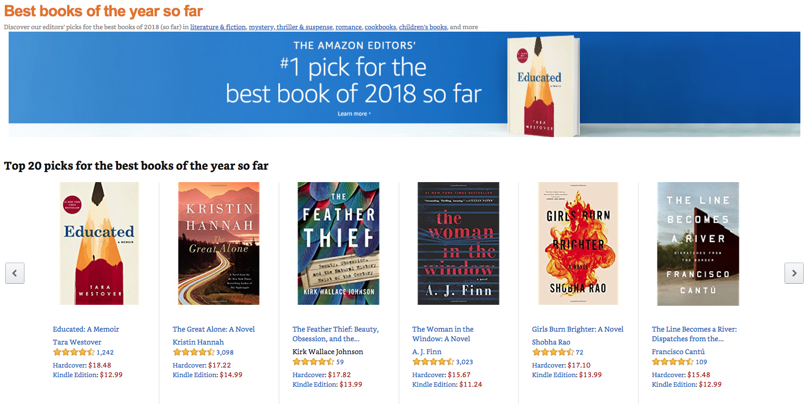Click author name Shobha Rao
The width and height of the screenshot is (809, 404).
tap(550, 342)
